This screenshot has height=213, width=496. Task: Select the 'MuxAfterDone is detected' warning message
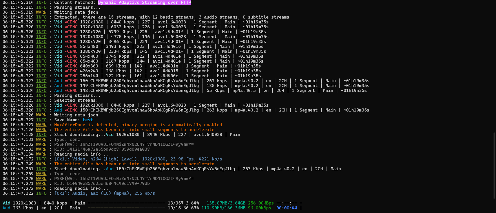click(x=138, y=125)
